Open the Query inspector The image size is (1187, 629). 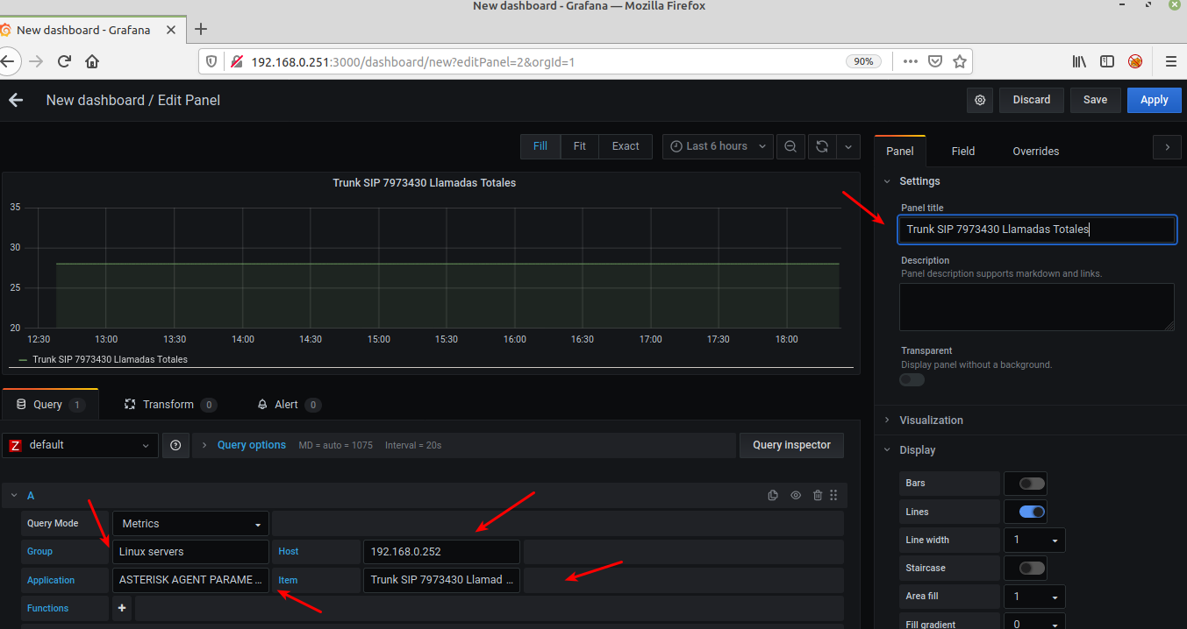790,445
